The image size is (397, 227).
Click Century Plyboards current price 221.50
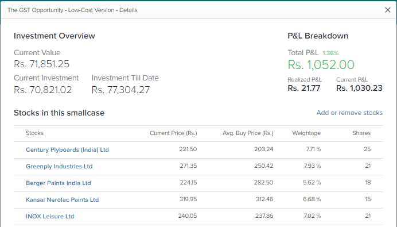tap(188, 149)
